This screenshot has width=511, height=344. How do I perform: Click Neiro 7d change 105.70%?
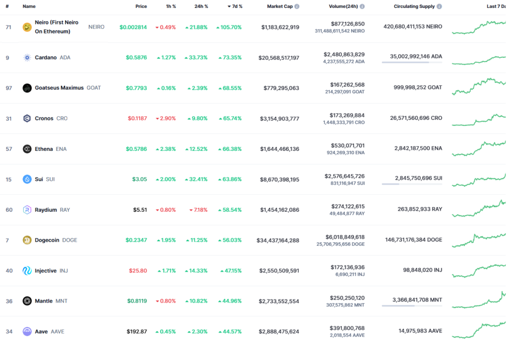pyautogui.click(x=229, y=27)
